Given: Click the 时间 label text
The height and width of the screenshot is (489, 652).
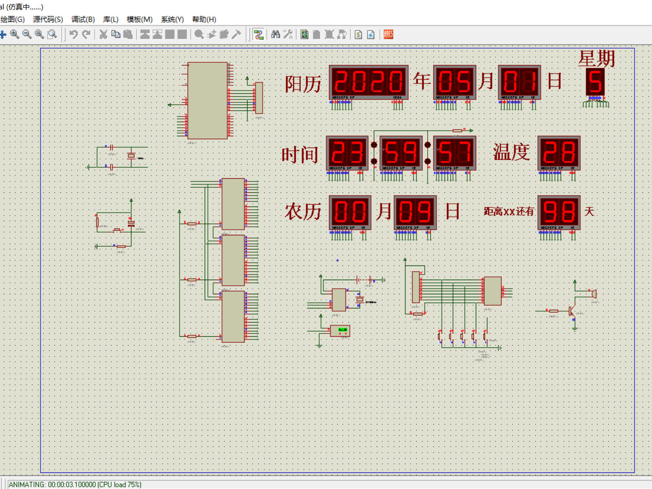Looking at the screenshot, I should coord(300,155).
